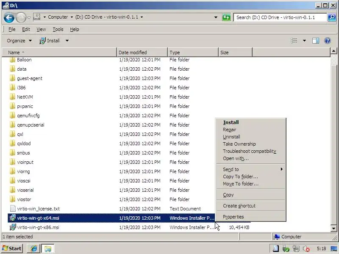The width and height of the screenshot is (339, 254).
Task: Expand dropdown arrow before Computer in address bar
Action: pyautogui.click(x=44, y=17)
